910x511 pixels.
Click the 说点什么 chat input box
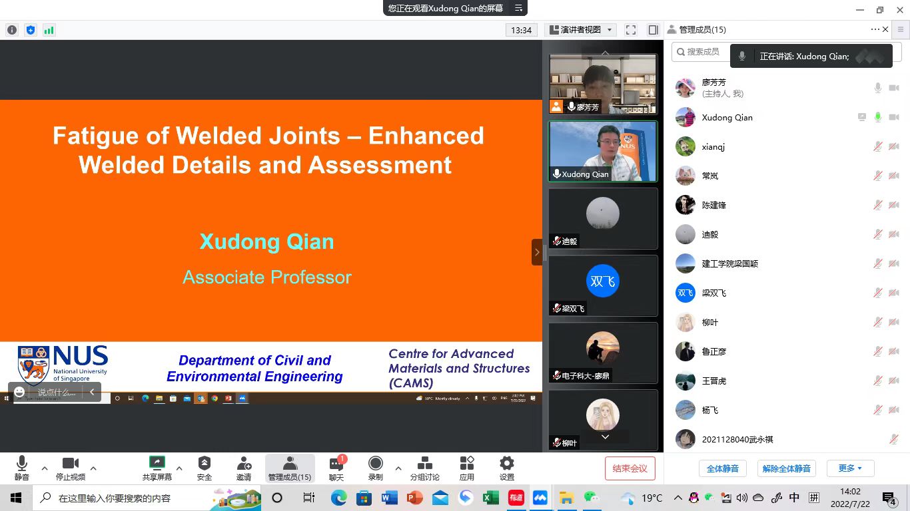57,393
